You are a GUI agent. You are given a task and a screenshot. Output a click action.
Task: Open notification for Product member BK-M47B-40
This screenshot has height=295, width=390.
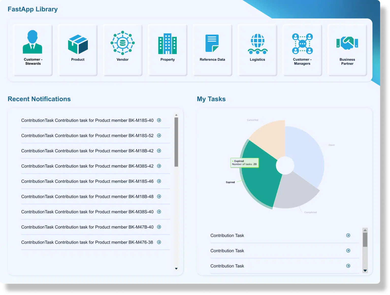(x=87, y=227)
